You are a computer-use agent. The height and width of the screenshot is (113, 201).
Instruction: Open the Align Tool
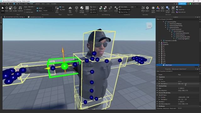[70, 9]
